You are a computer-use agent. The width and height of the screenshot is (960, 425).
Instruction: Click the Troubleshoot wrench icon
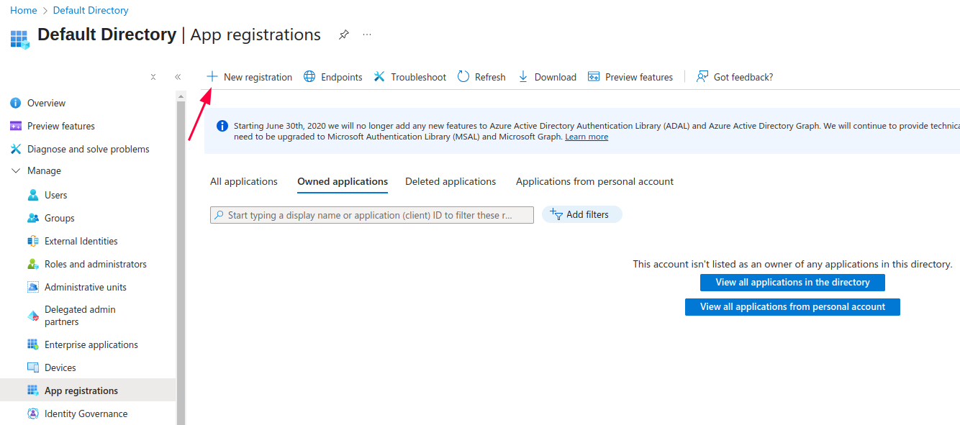tap(379, 77)
